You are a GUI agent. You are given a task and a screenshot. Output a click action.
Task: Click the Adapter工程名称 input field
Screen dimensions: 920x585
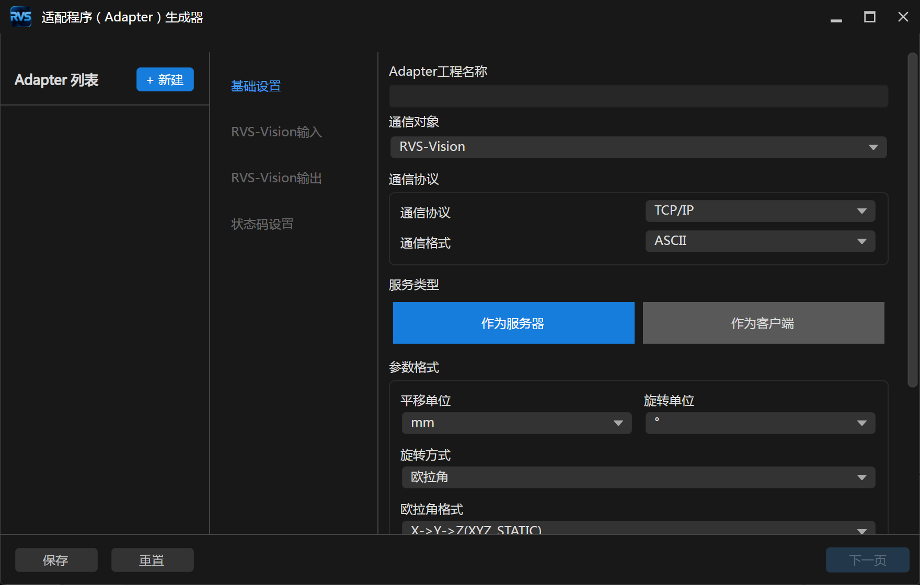coord(638,96)
